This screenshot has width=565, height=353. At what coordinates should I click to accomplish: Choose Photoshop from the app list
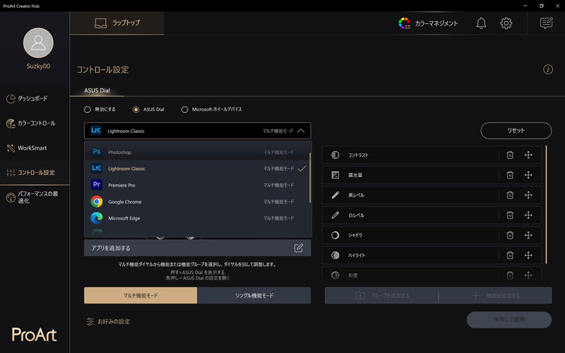coord(197,152)
